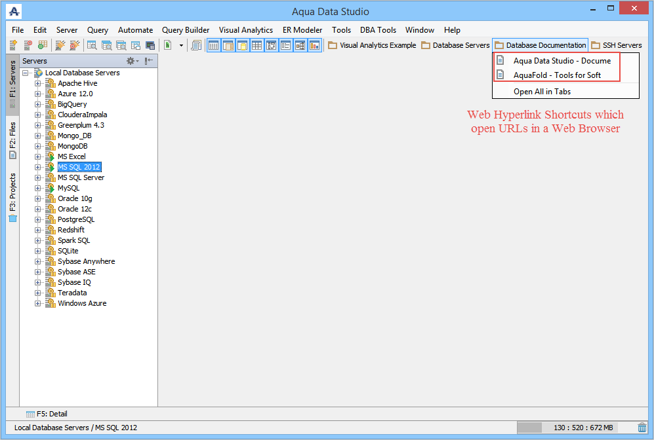Click the memory usage bar
654x440 pixels.
pos(567,428)
